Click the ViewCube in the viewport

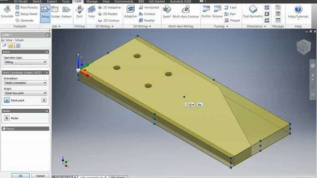[x=304, y=47]
